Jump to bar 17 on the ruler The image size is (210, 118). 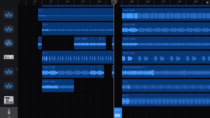(x=84, y=2)
